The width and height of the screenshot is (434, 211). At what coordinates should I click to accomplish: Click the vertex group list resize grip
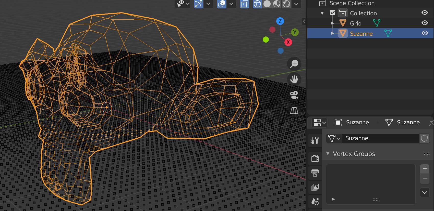[x=375, y=200]
